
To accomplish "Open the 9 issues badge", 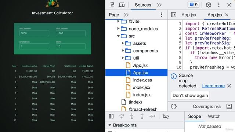I will pos(194,5).
